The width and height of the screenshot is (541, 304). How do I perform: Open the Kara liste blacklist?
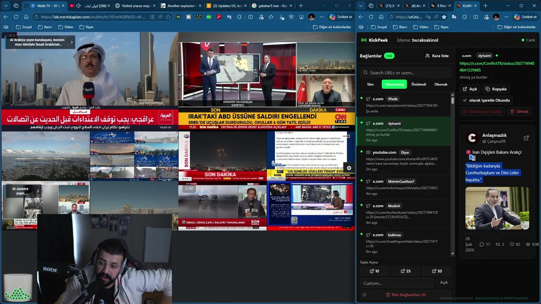point(437,56)
